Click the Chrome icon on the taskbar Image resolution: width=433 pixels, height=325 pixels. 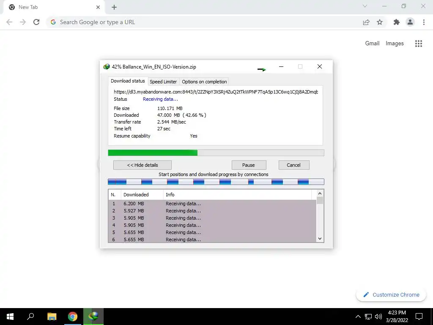pyautogui.click(x=73, y=317)
